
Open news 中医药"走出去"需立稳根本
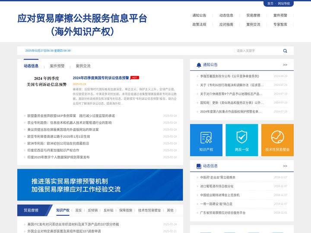218,177
